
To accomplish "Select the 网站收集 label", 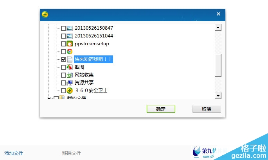I will 84,75.
